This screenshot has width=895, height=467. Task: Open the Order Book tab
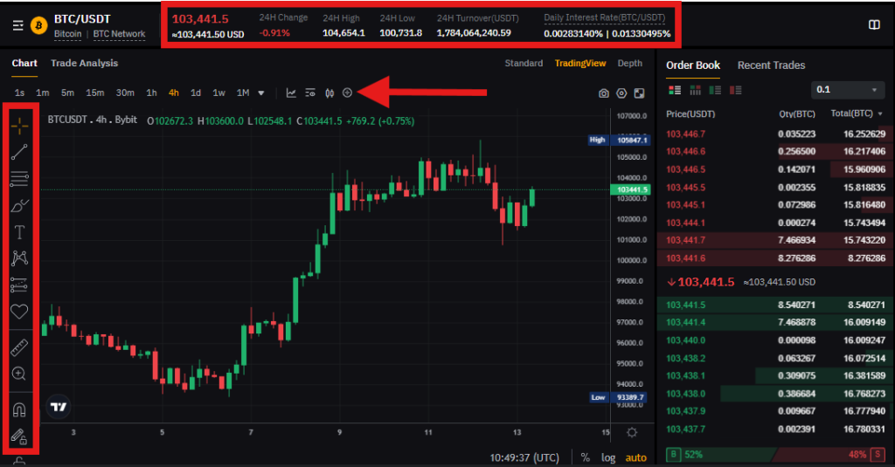(x=693, y=65)
